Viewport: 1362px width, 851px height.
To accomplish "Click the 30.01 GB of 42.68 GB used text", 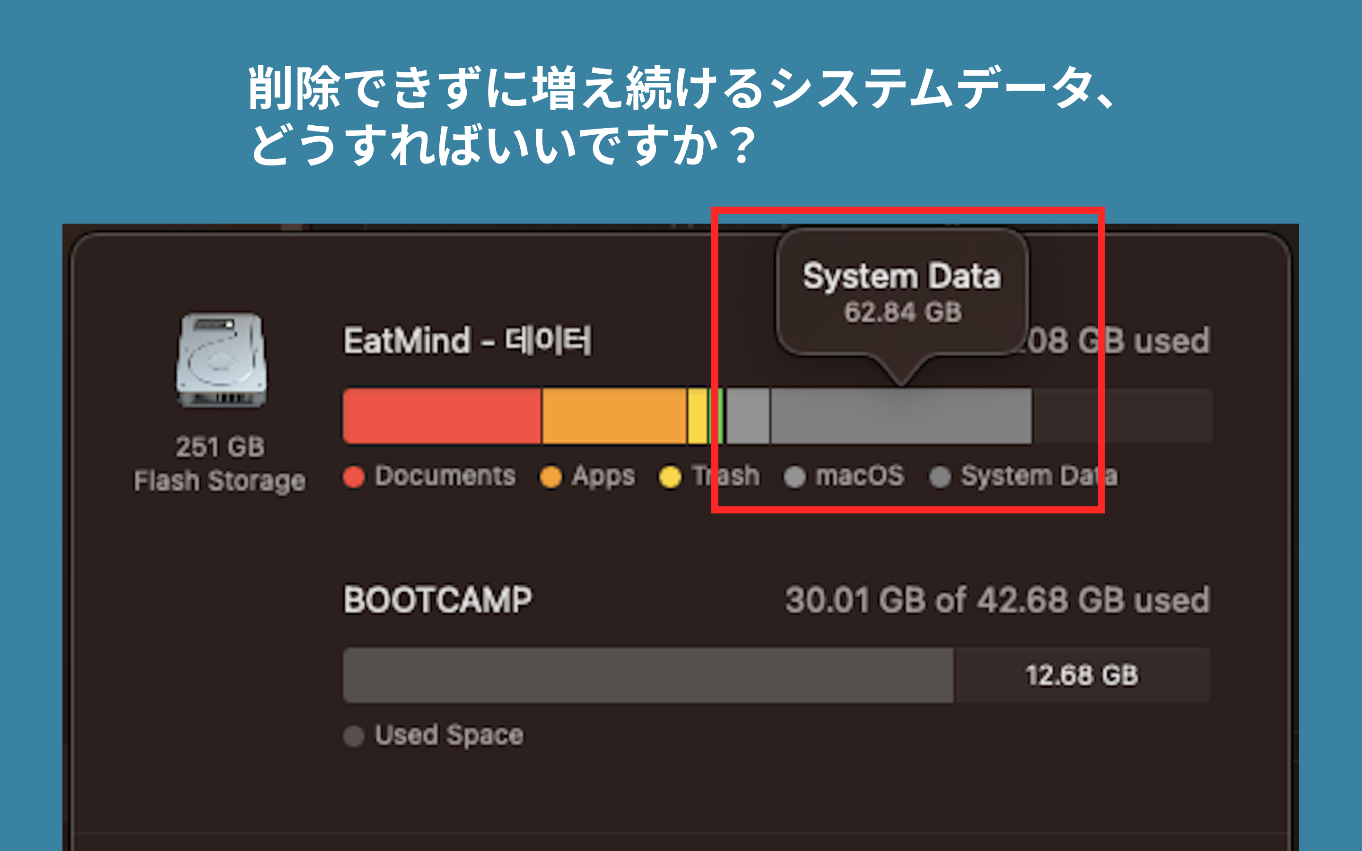I will (x=997, y=599).
